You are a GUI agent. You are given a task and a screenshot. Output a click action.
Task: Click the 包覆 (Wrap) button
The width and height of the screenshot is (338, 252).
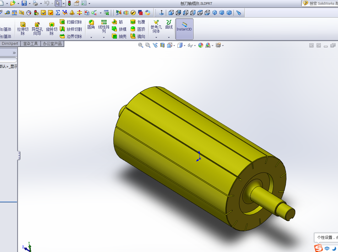(x=138, y=22)
